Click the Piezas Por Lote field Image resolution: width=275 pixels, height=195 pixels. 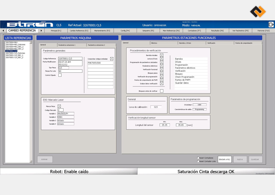(70, 71)
